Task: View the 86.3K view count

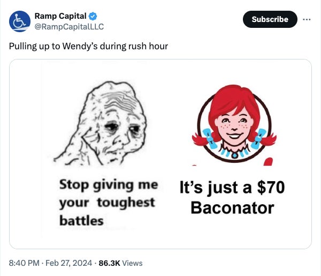Action: pos(109,263)
